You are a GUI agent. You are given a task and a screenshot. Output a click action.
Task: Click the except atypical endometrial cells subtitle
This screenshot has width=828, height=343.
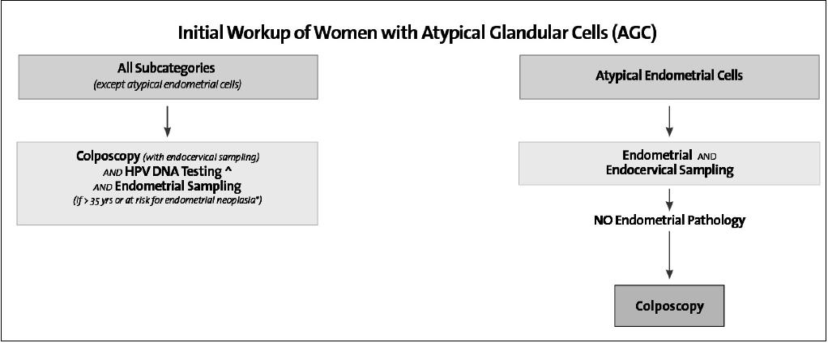tap(168, 84)
